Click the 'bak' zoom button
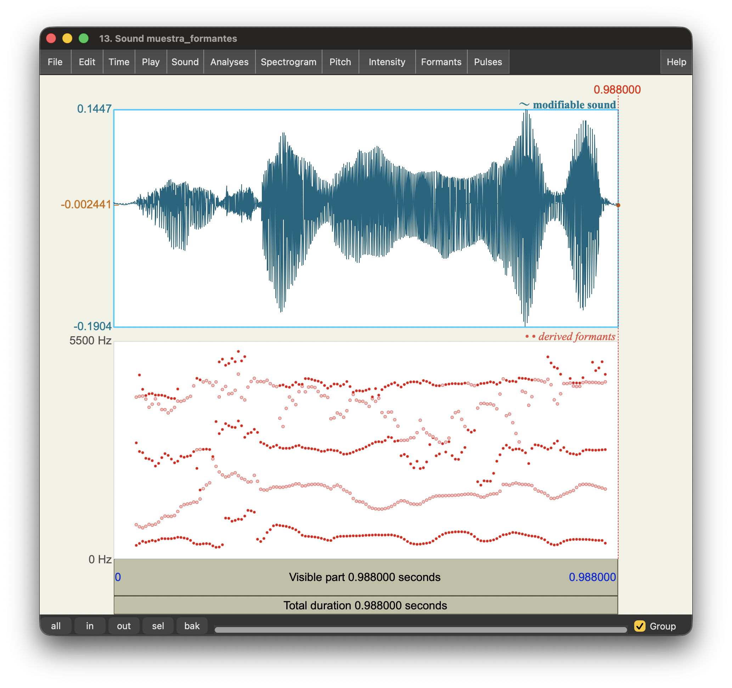 [192, 626]
